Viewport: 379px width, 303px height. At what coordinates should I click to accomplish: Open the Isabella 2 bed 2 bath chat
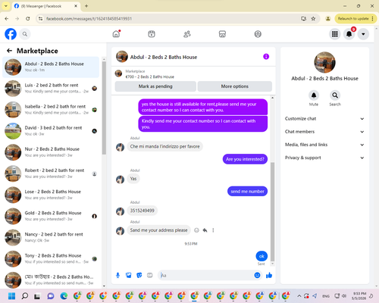[x=51, y=110]
